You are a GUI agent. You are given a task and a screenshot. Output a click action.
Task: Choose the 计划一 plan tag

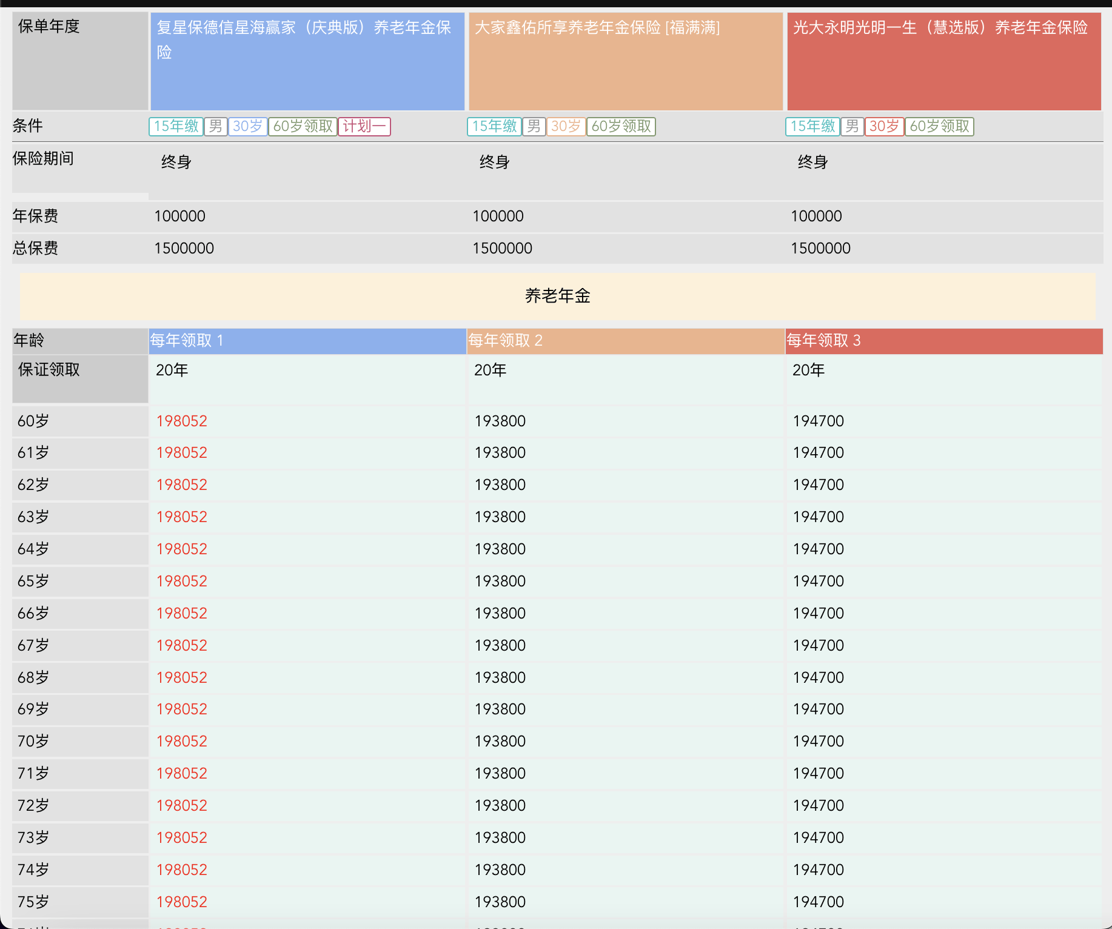[364, 126]
